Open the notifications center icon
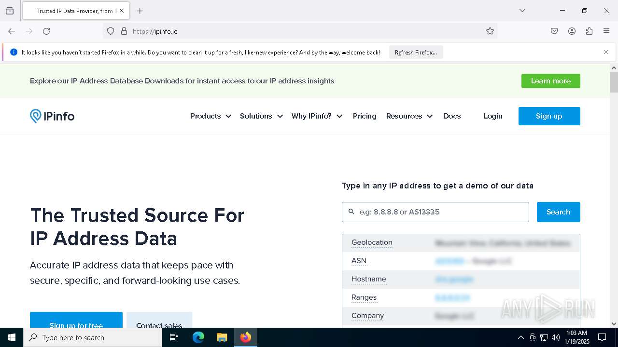The width and height of the screenshot is (618, 347). 602,337
